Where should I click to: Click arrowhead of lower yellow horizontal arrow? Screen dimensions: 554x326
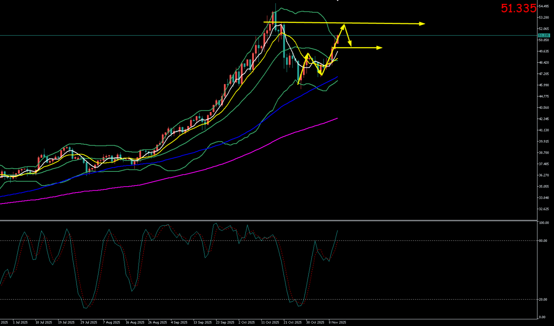pyautogui.click(x=380, y=48)
